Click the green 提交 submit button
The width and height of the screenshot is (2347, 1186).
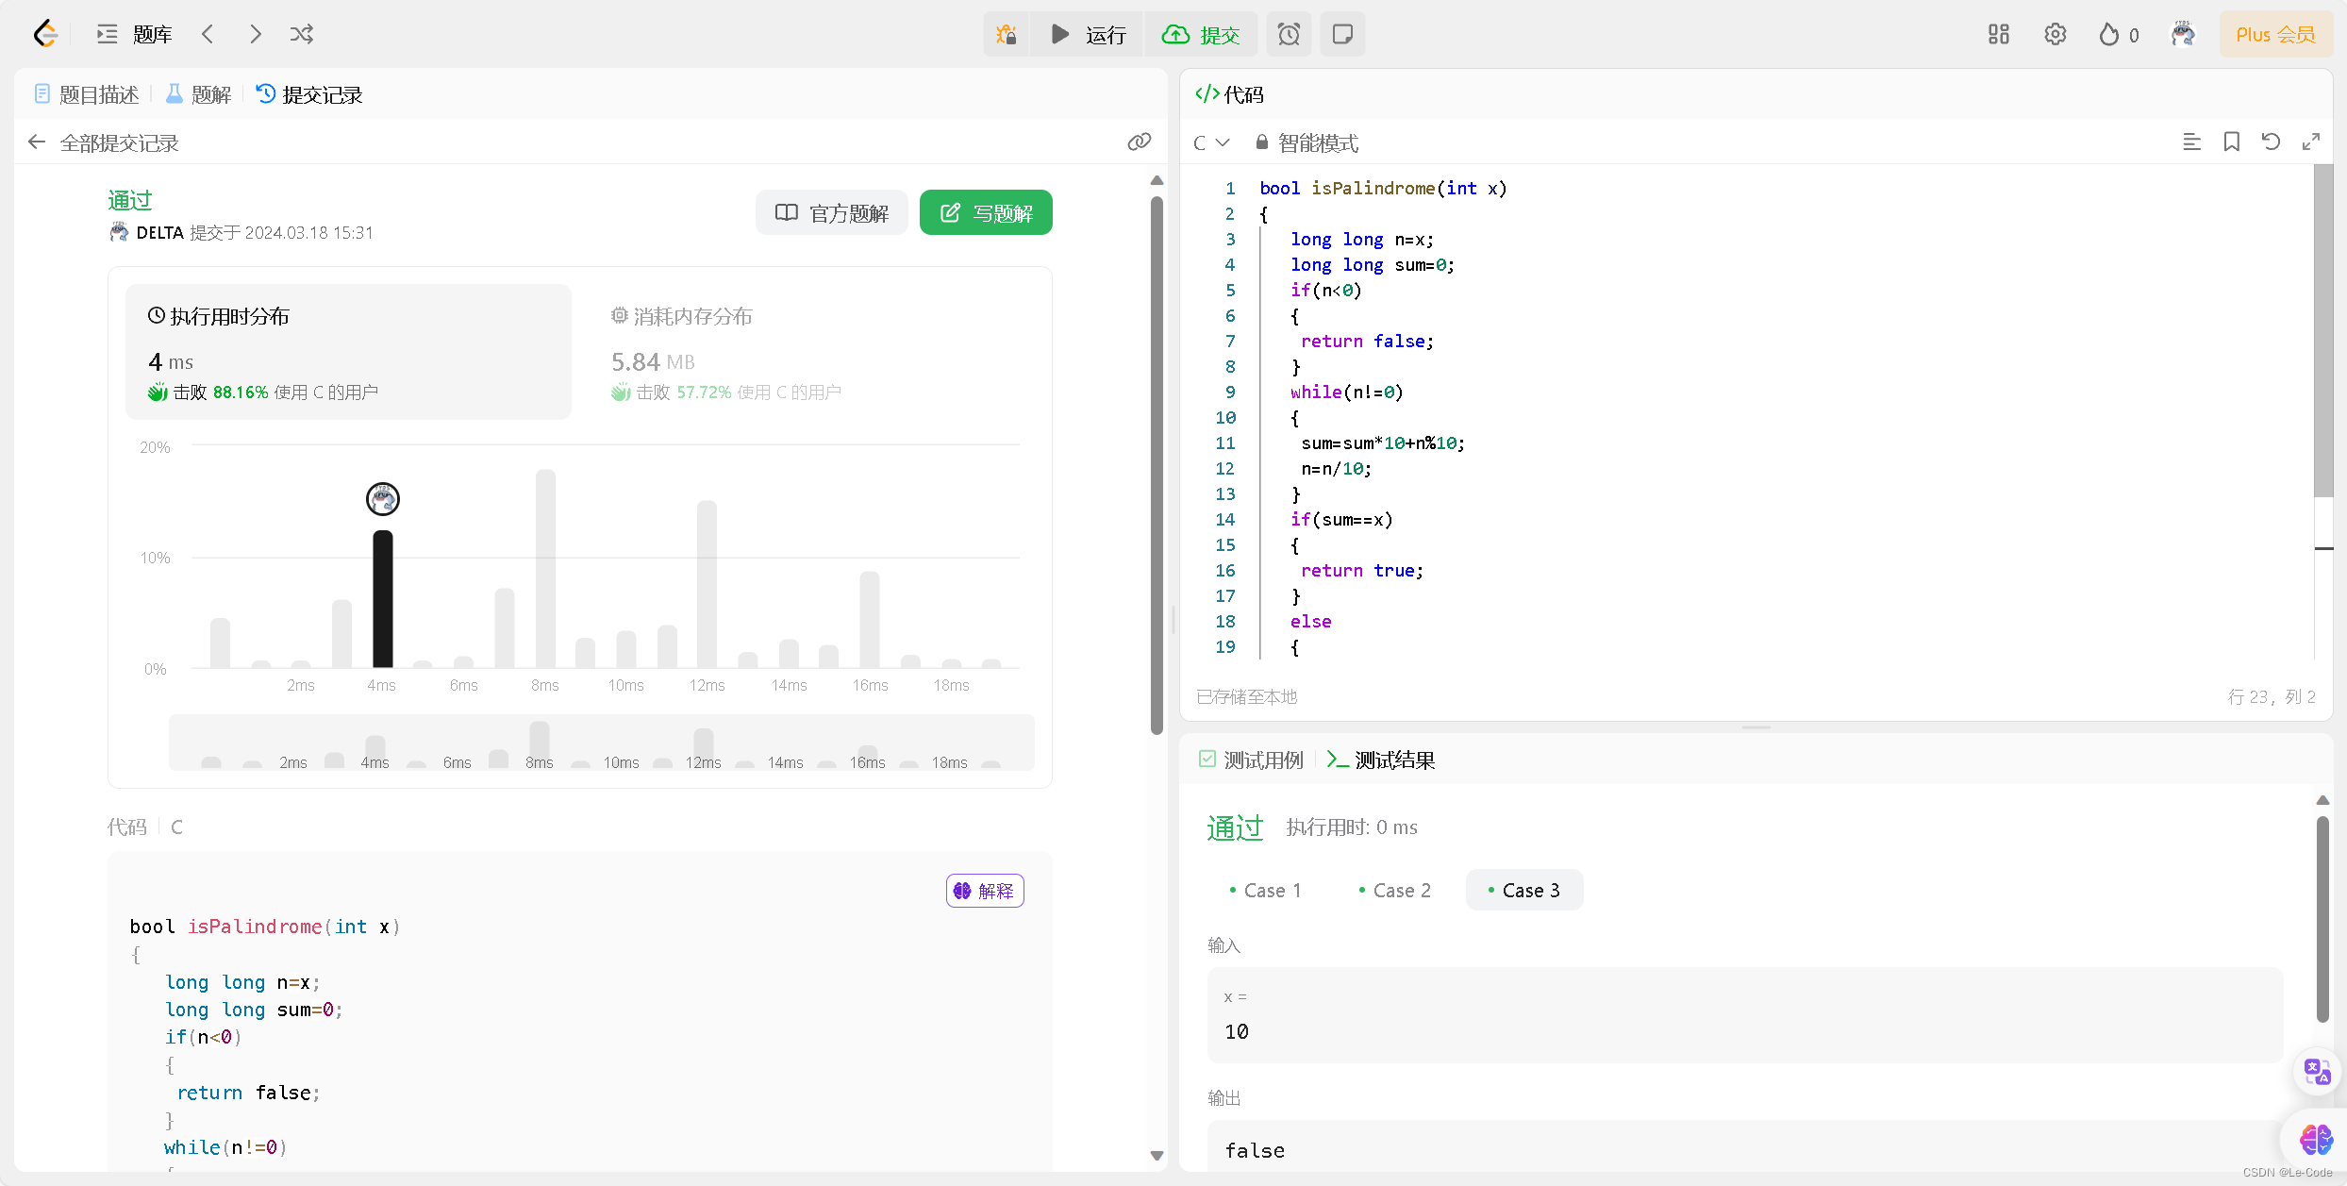(x=1201, y=35)
